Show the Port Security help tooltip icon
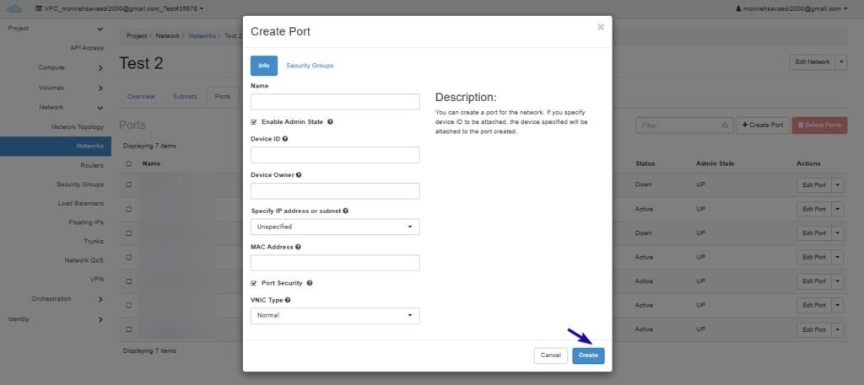The height and width of the screenshot is (385, 864). [x=310, y=283]
